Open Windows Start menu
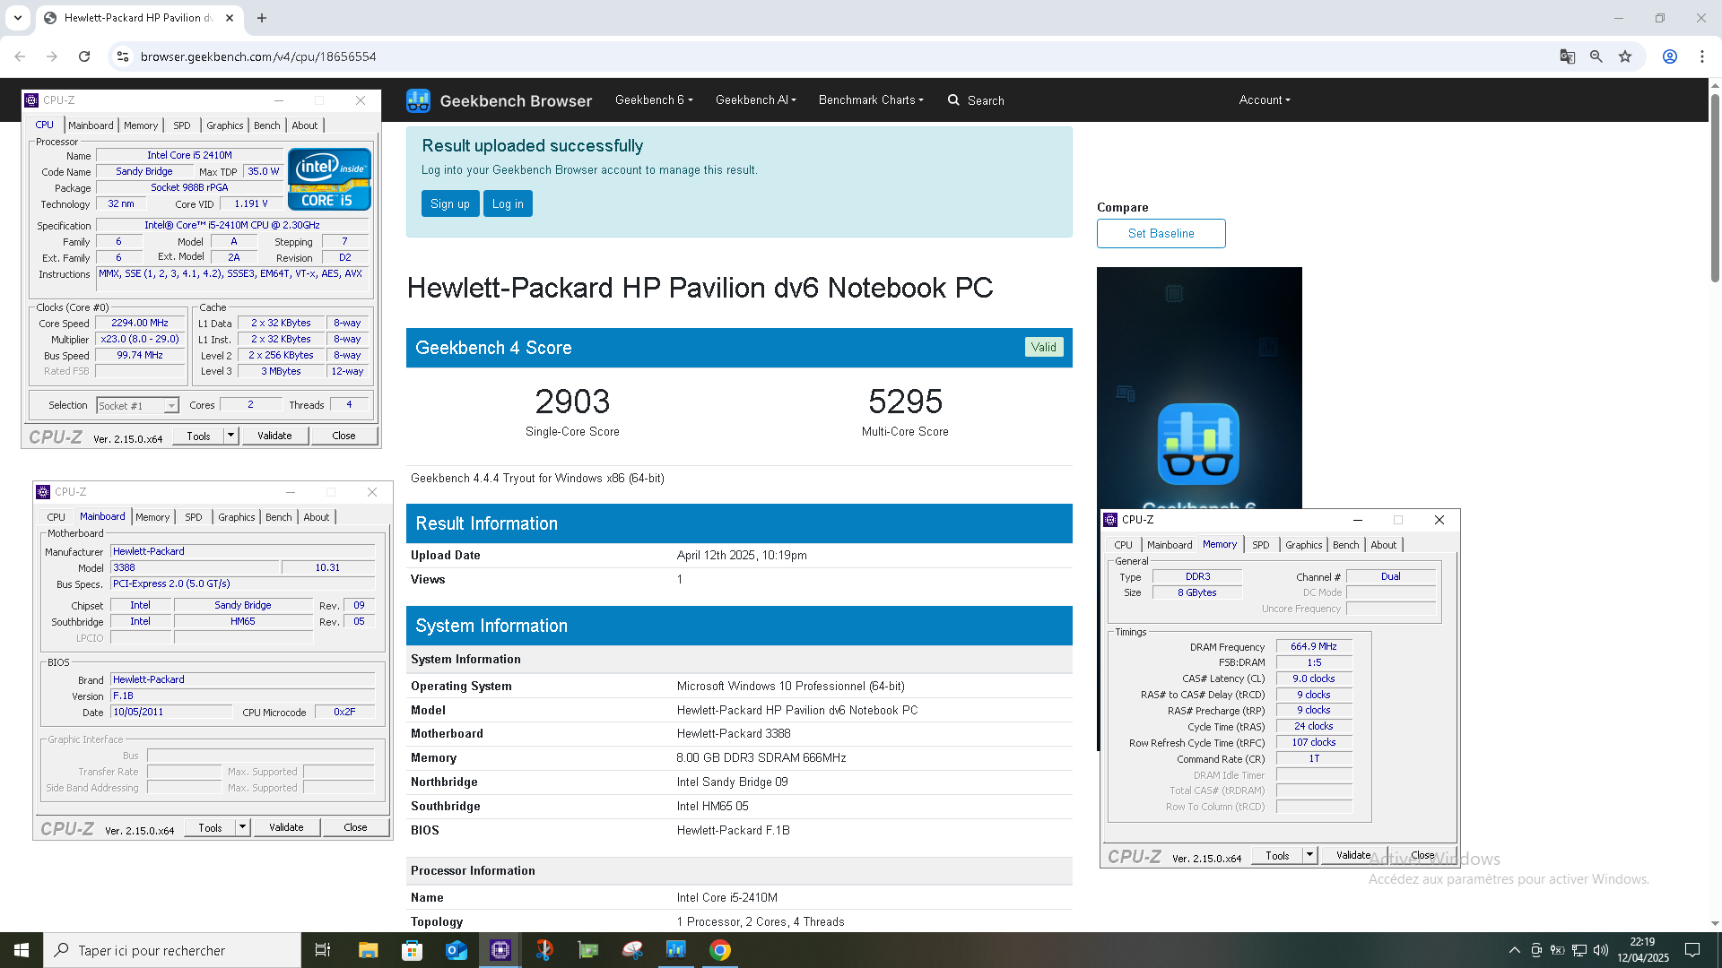This screenshot has width=1722, height=968. pos(22,950)
